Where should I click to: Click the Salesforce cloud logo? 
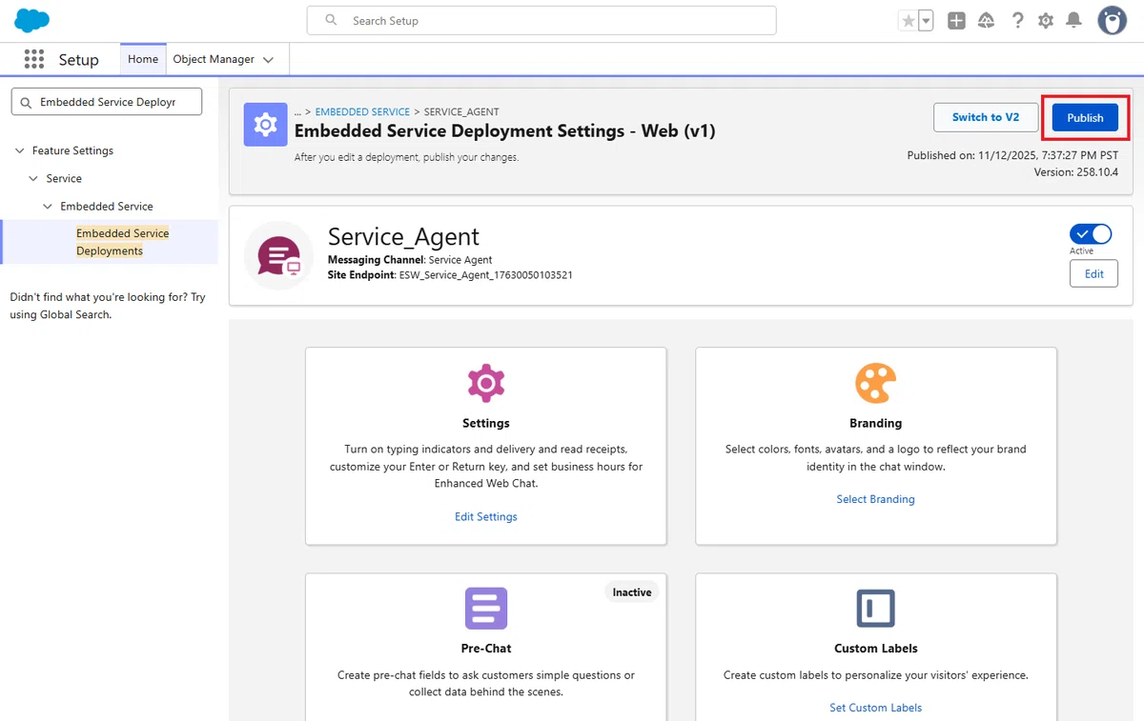click(32, 20)
